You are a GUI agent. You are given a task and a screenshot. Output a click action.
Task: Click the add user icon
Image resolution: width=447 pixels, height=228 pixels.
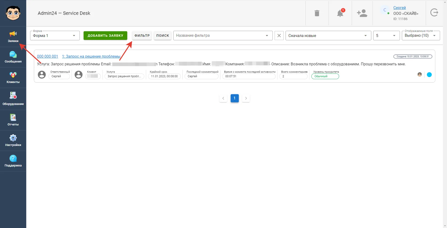tap(362, 13)
